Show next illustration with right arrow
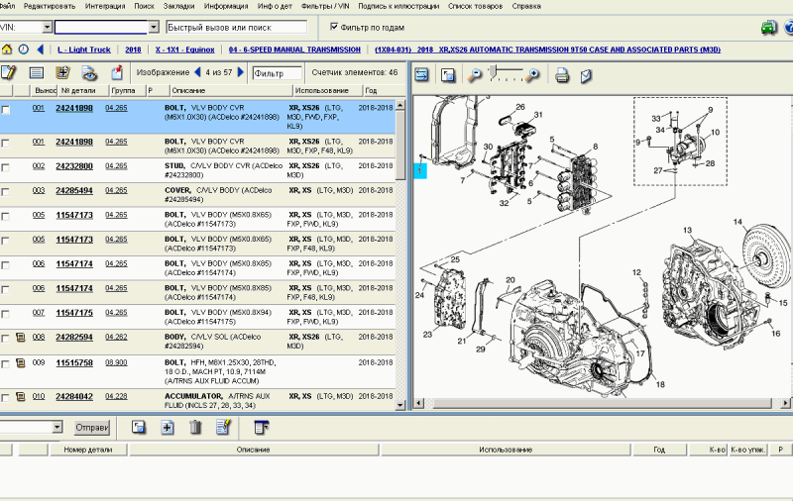This screenshot has height=501, width=793. coord(241,72)
